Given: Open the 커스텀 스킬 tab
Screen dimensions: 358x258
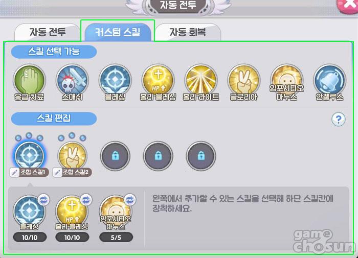Looking at the screenshot, I should pyautogui.click(x=118, y=32).
